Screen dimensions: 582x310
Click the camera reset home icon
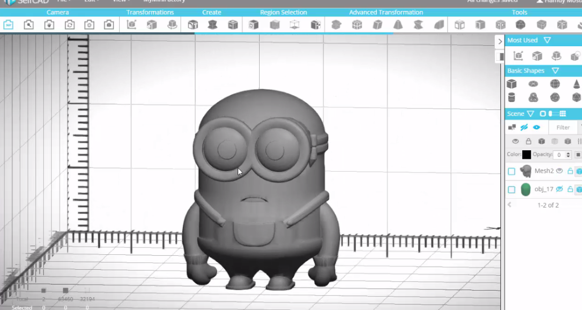(x=109, y=25)
